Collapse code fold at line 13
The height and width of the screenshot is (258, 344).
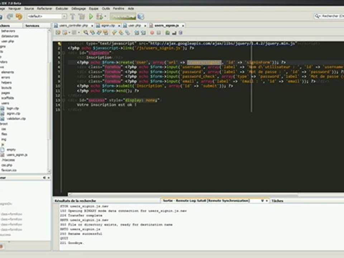point(64,100)
